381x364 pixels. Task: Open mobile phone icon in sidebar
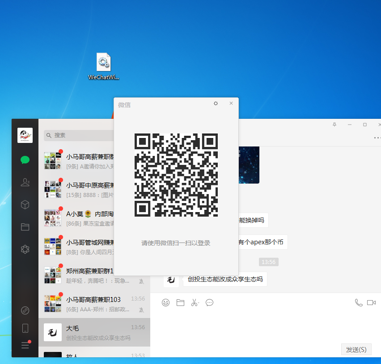[x=25, y=328]
